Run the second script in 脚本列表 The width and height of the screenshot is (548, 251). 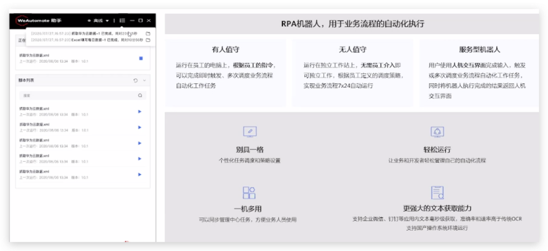tap(140, 127)
